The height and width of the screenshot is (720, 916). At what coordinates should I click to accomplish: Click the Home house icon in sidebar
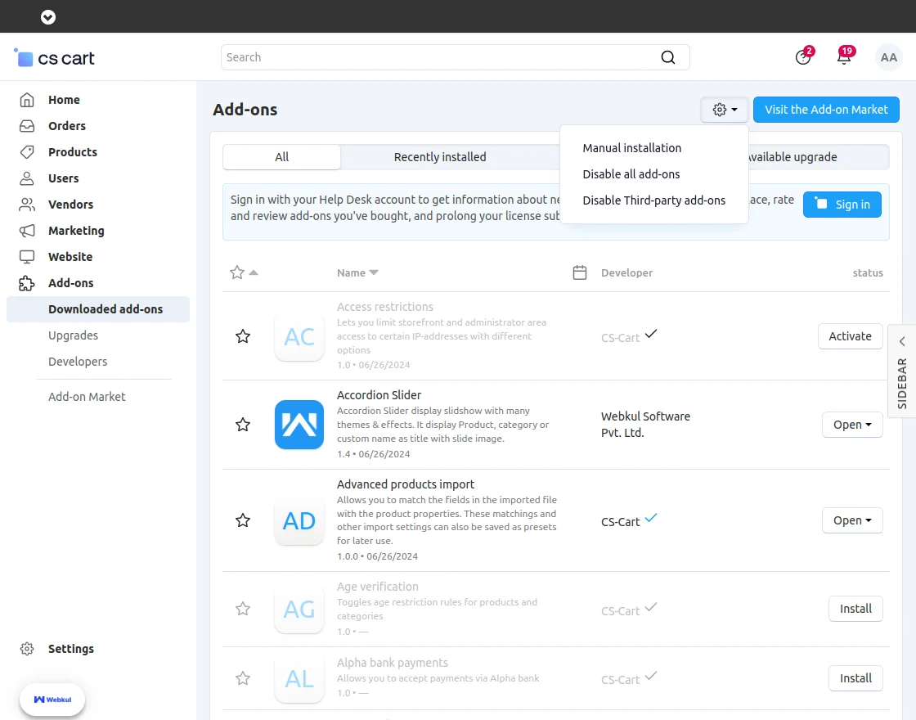(27, 100)
